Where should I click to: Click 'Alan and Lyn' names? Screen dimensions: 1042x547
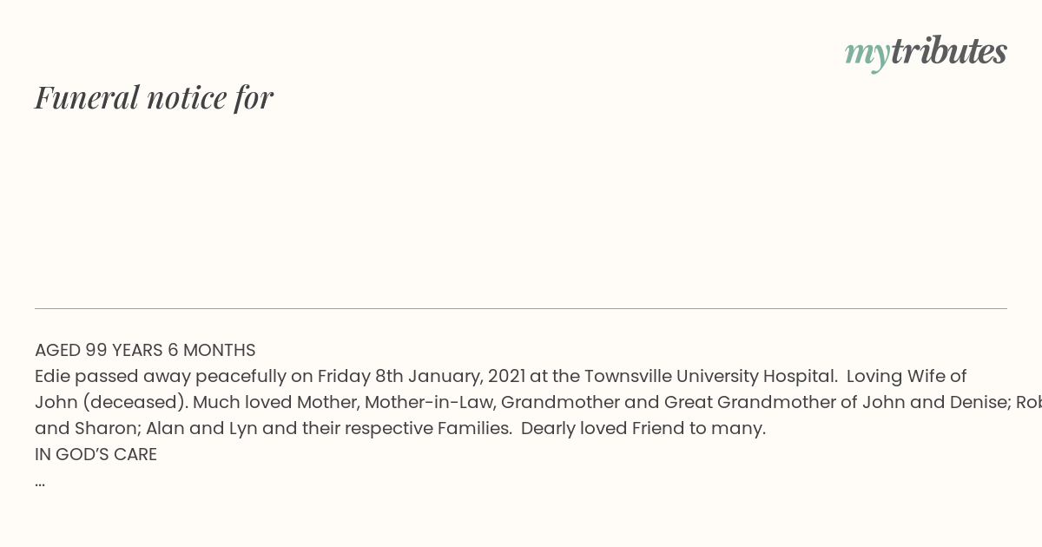click(199, 429)
